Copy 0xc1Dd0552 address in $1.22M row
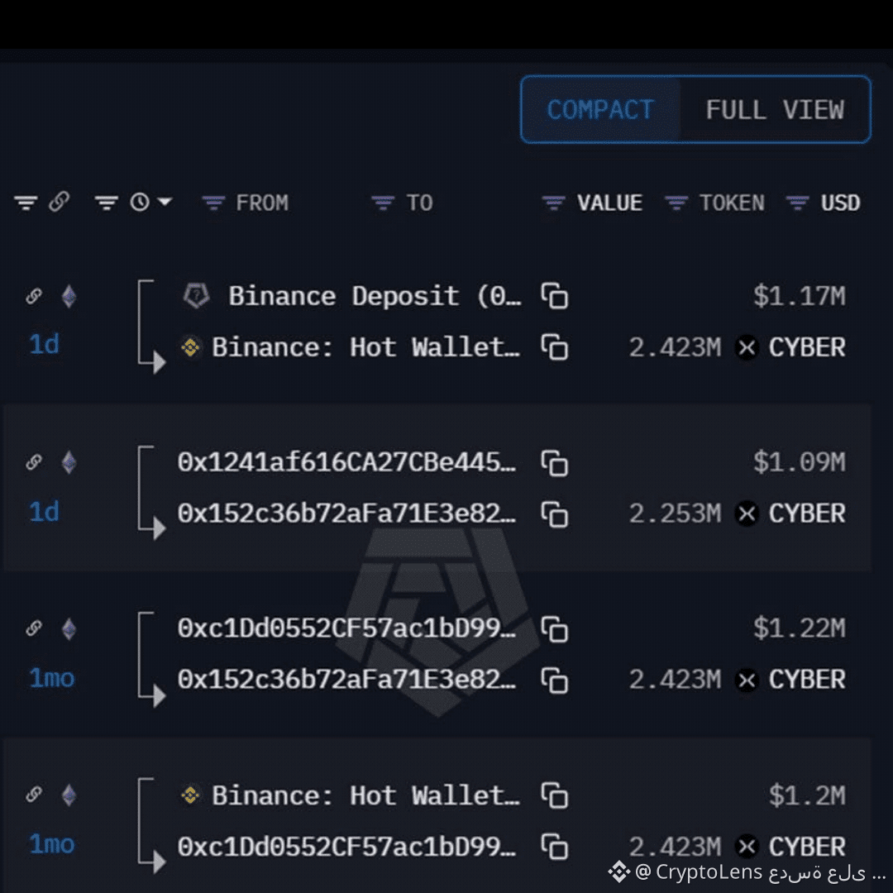Viewport: 893px width, 893px height. click(555, 629)
